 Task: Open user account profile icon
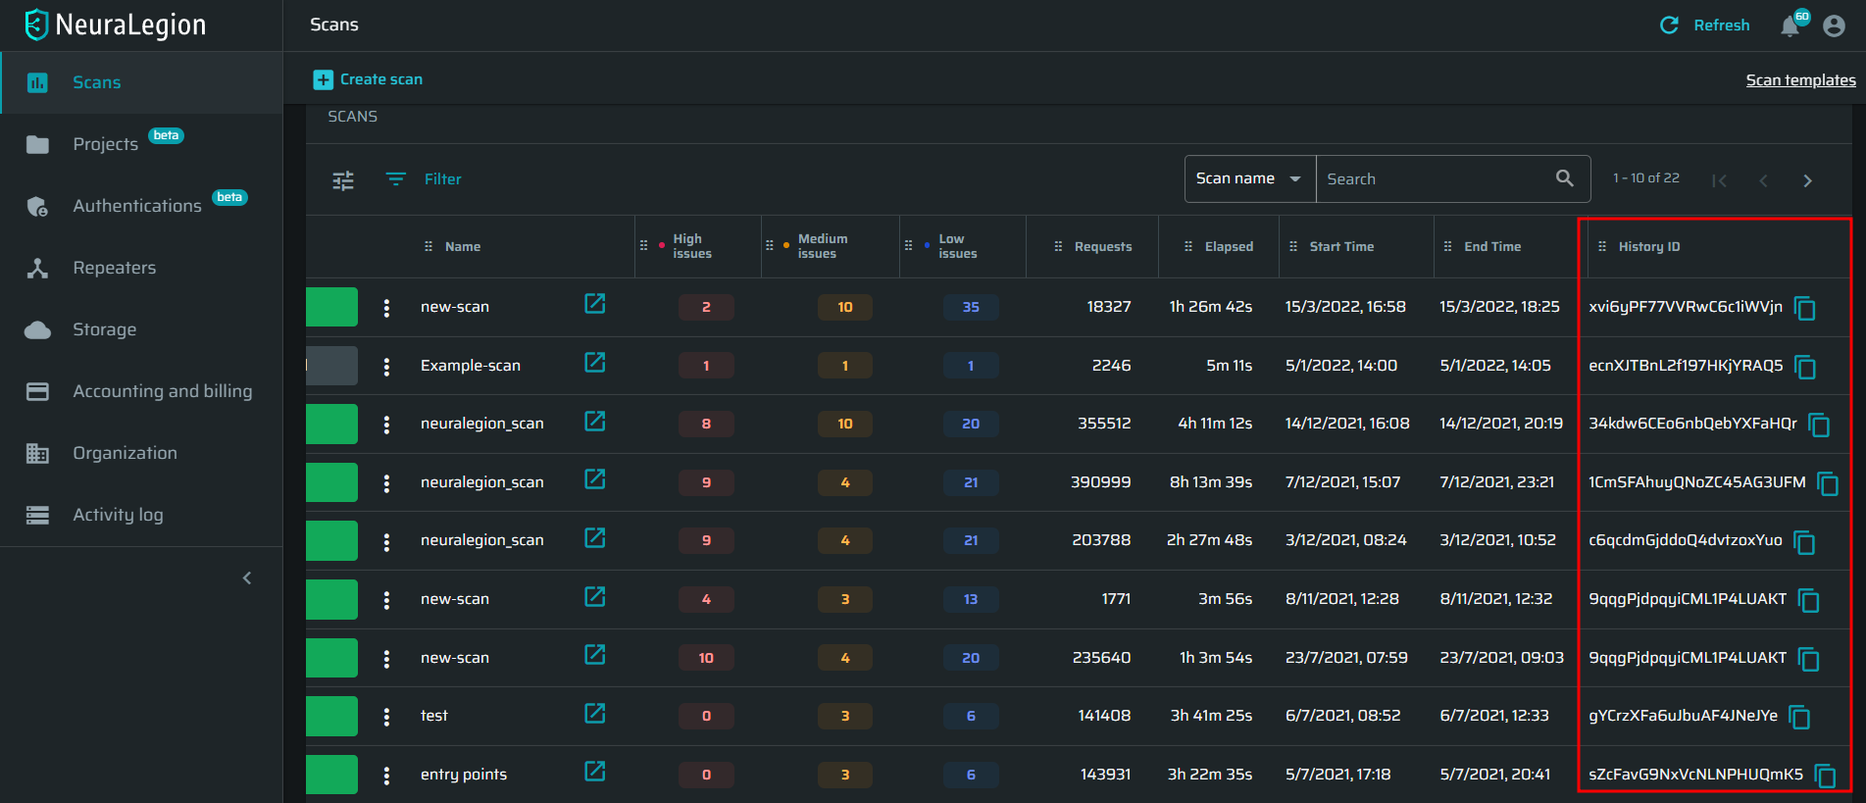click(x=1834, y=25)
